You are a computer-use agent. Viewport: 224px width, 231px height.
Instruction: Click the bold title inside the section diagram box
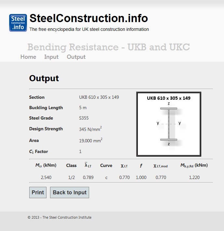168,98
